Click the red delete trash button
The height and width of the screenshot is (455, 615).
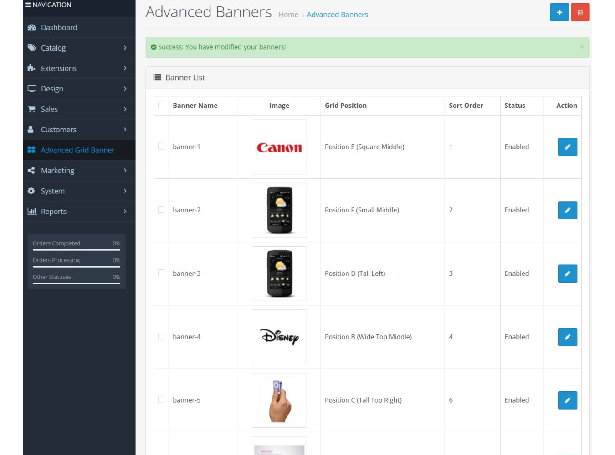(x=580, y=12)
